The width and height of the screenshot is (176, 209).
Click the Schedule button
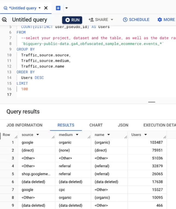click(x=136, y=20)
